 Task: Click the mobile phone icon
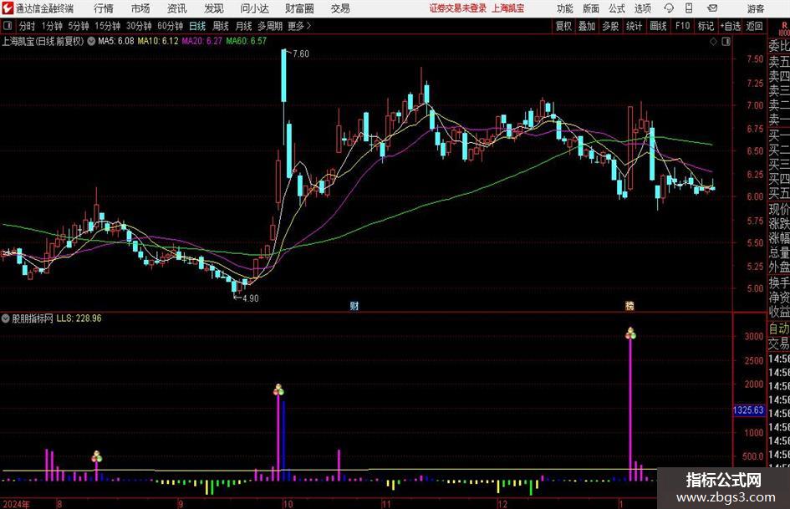(689, 8)
